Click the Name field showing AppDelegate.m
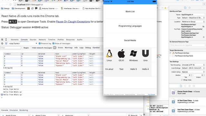The height and width of the screenshot is (116, 206). point(193,15)
